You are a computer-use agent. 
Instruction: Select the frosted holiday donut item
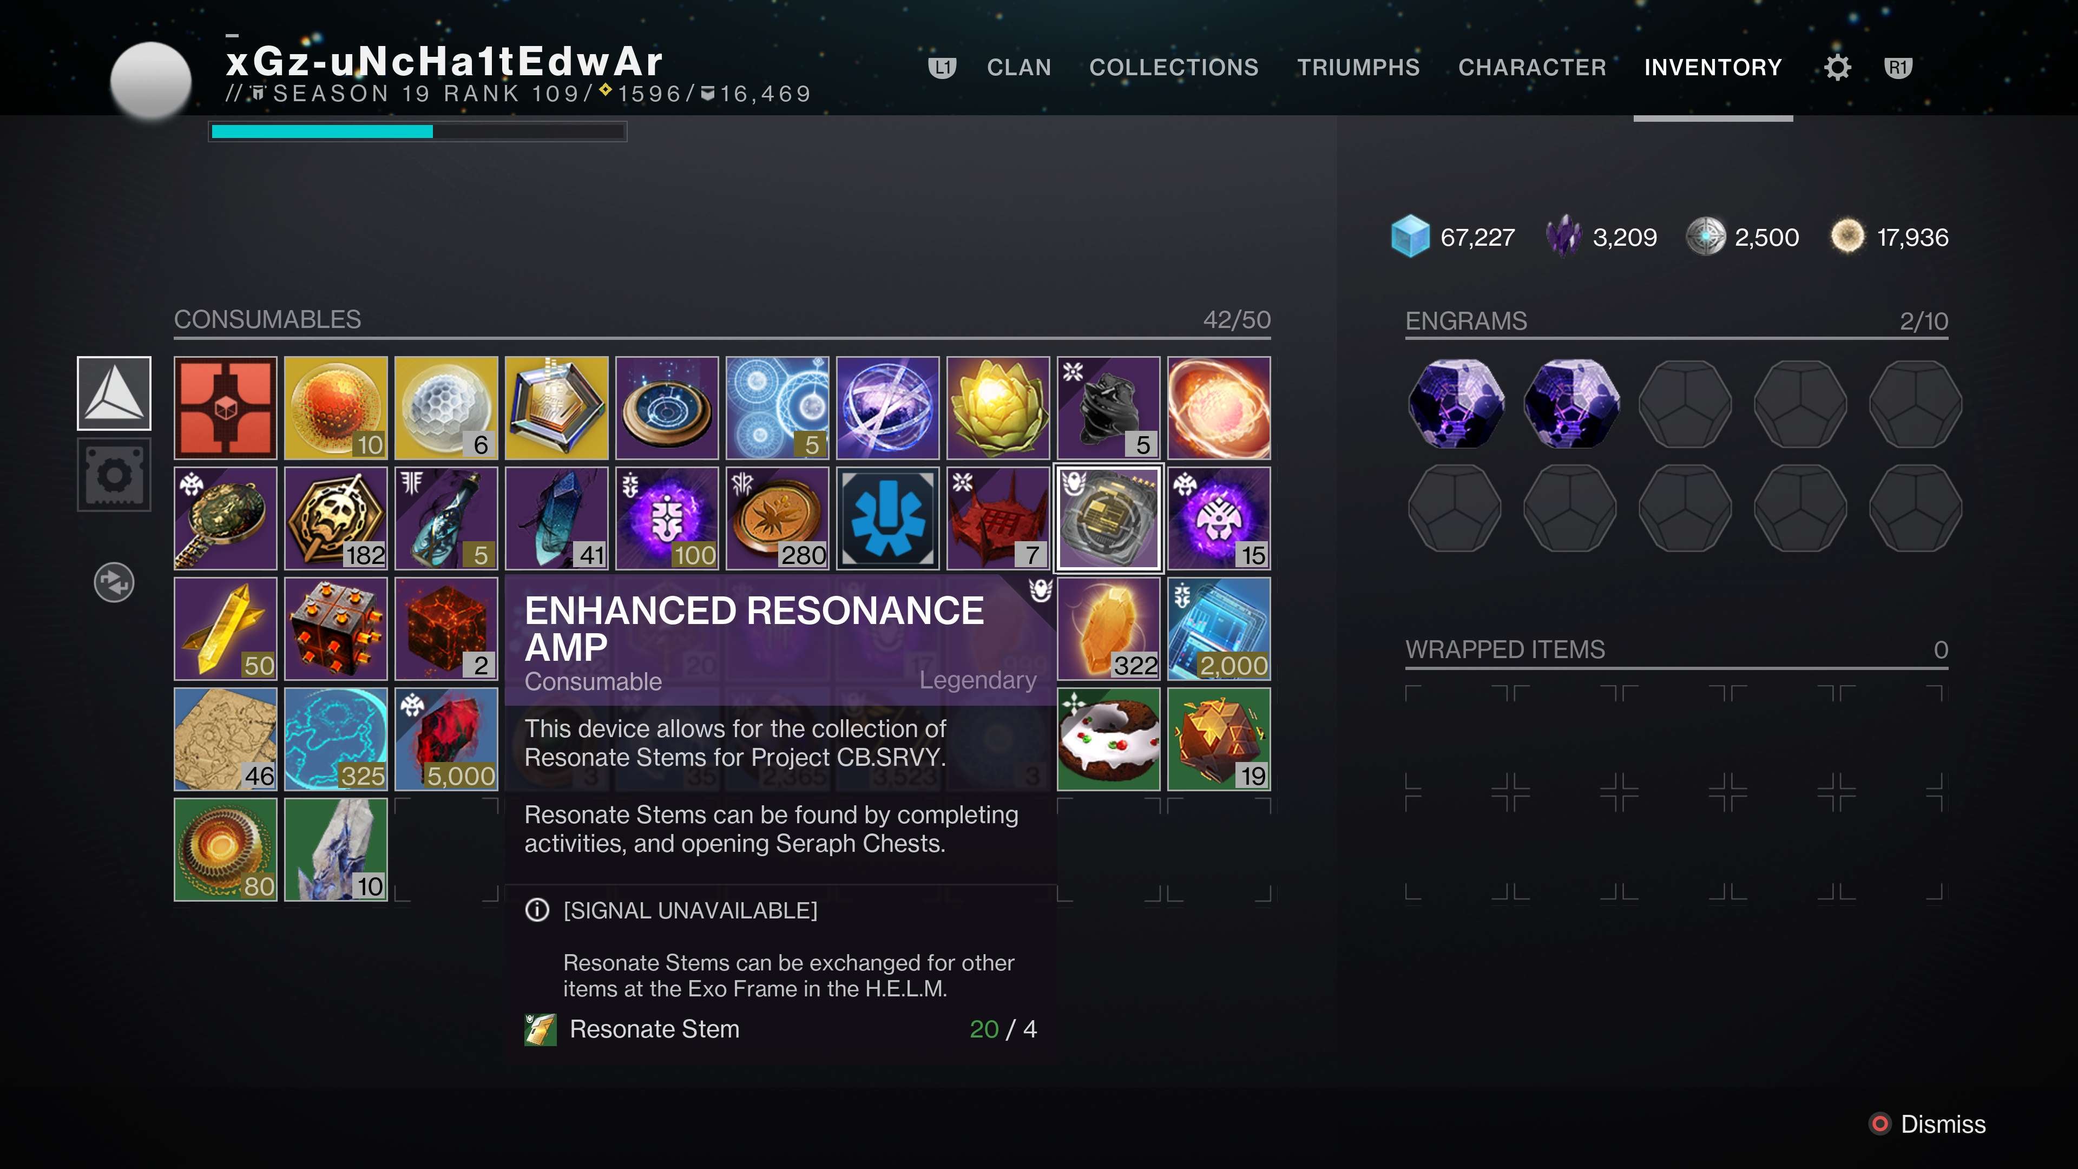[1108, 739]
